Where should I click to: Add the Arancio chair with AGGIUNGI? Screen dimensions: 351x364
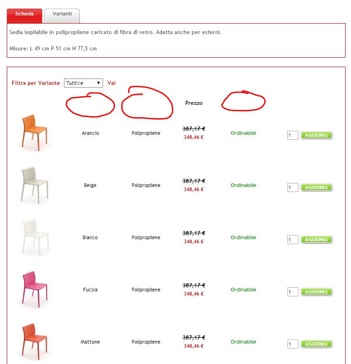(x=316, y=135)
